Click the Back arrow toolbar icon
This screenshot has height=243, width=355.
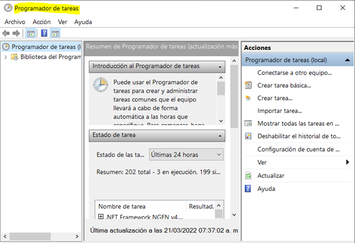6,34
